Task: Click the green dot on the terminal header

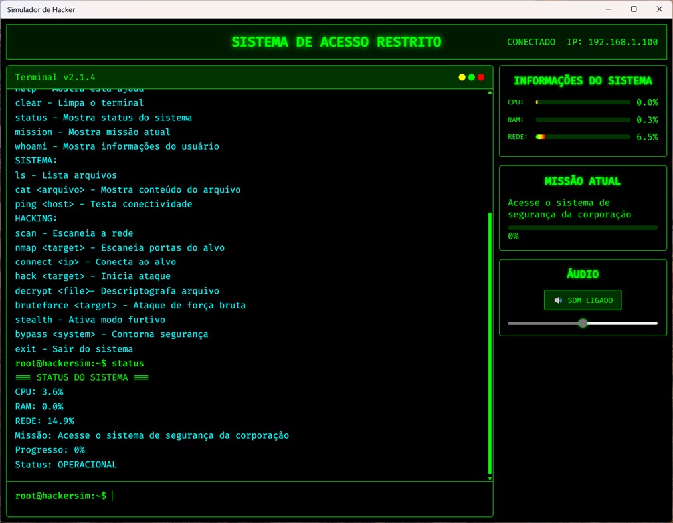Action: (x=472, y=77)
